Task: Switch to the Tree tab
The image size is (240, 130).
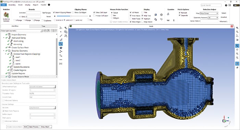Action: [x=43, y=26]
